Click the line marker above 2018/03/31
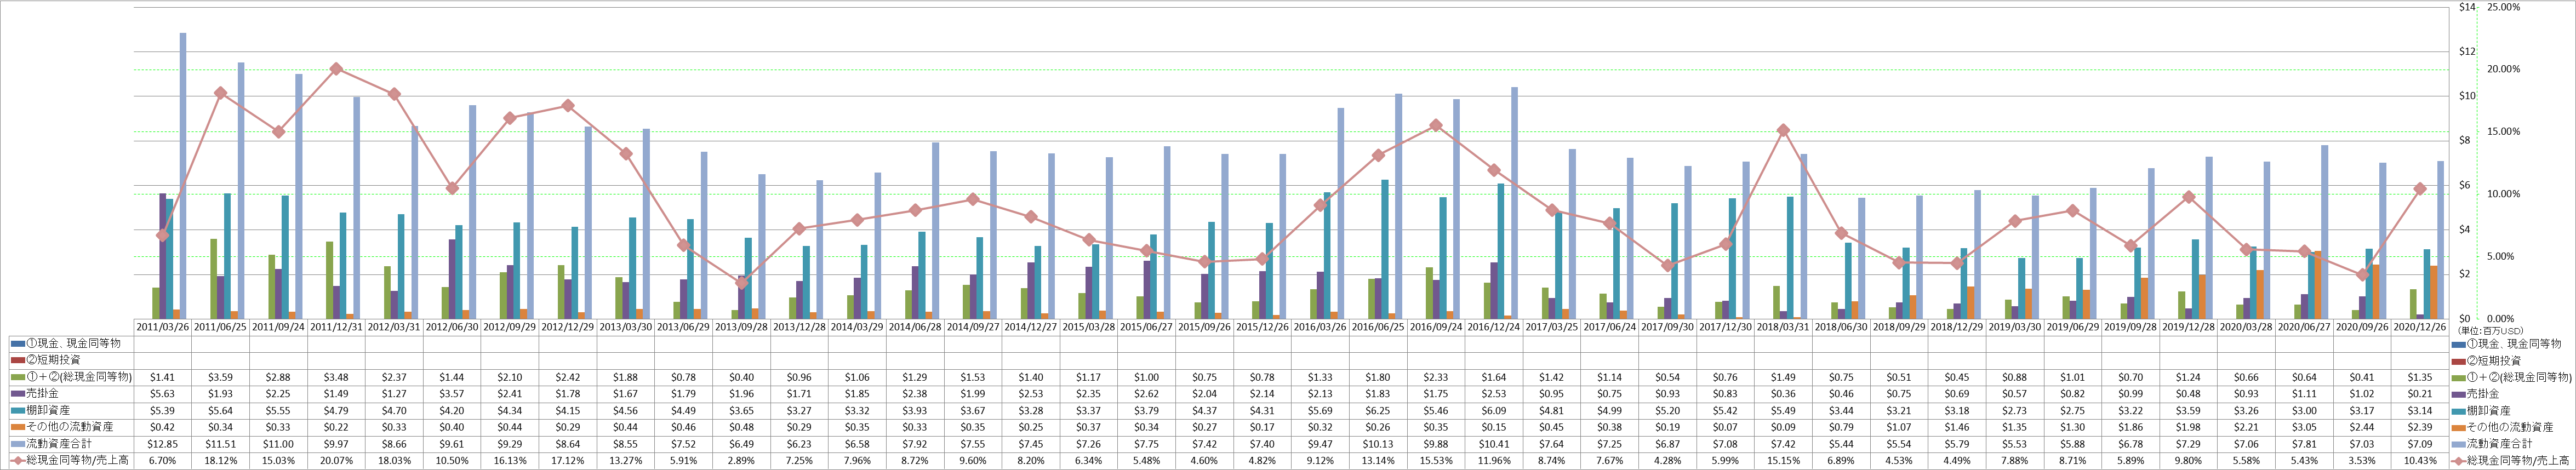 1783,130
